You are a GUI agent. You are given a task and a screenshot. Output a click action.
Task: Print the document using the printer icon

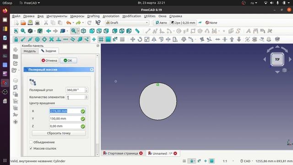coord(38,23)
